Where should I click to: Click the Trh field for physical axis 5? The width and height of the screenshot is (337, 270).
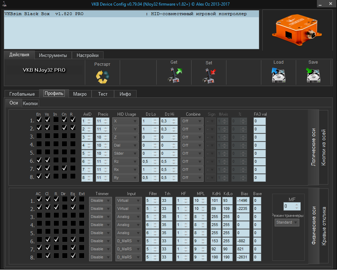pyautogui.click(x=167, y=233)
